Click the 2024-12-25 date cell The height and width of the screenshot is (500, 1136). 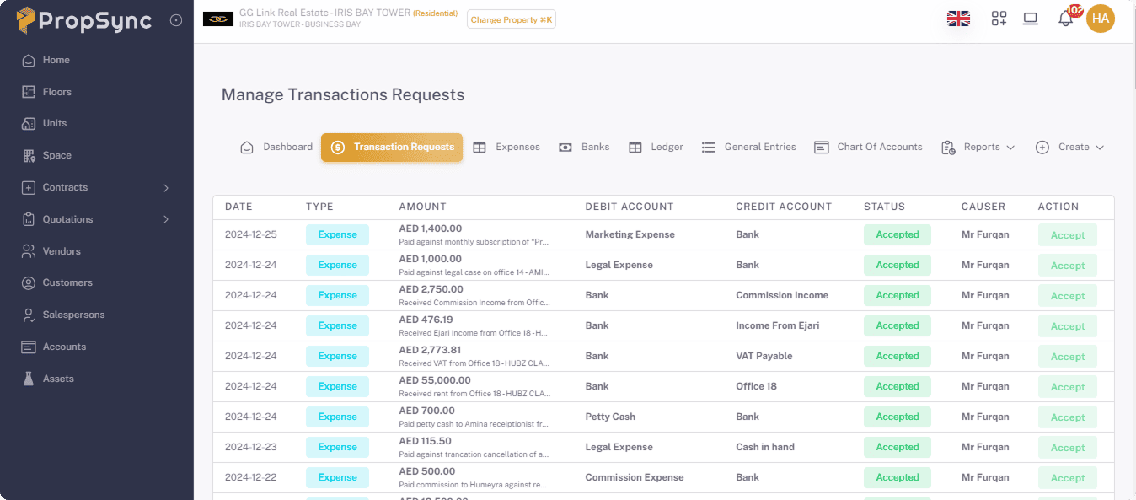coord(251,234)
